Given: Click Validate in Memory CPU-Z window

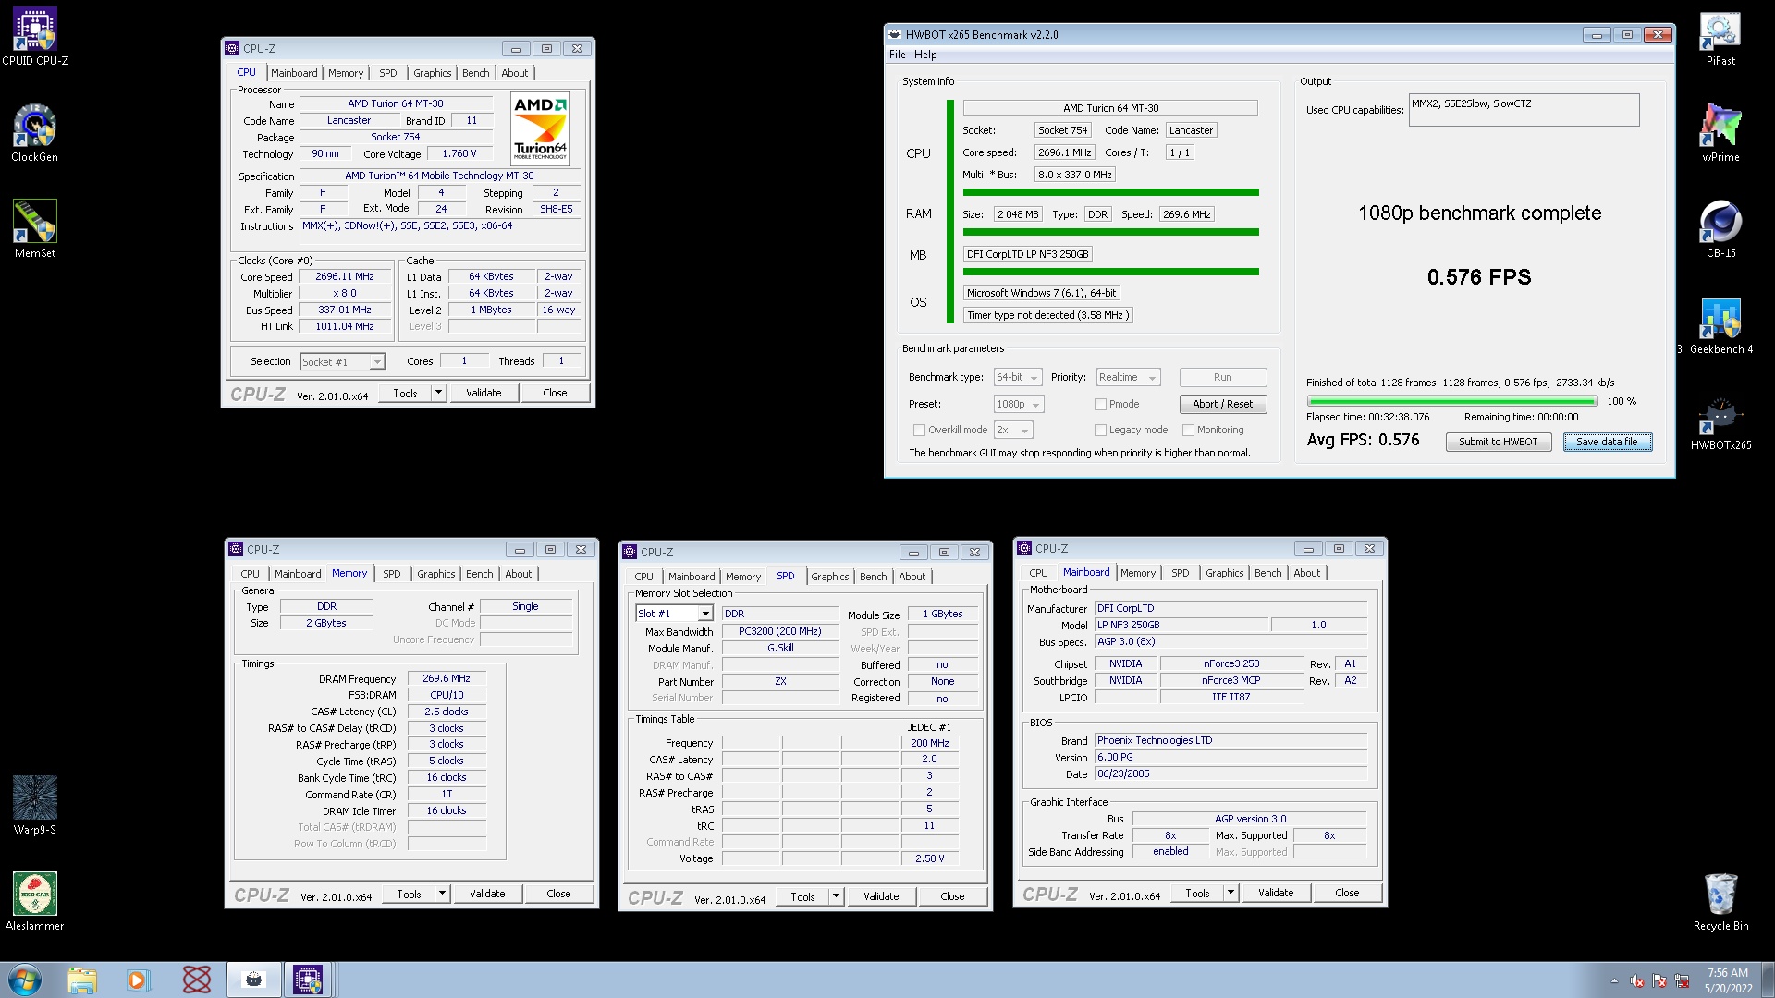Looking at the screenshot, I should coord(487,894).
